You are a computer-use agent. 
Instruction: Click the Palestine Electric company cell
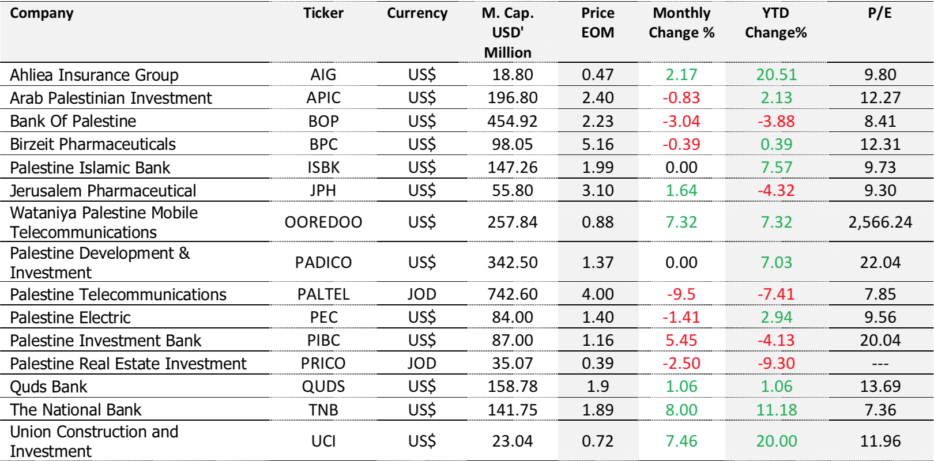[x=70, y=318]
